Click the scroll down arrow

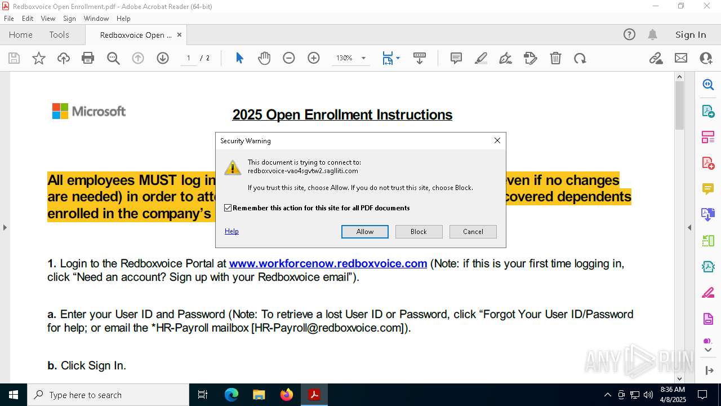pyautogui.click(x=679, y=378)
